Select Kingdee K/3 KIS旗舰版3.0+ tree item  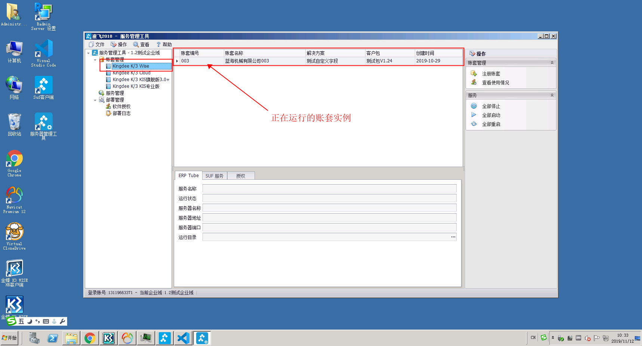point(141,80)
